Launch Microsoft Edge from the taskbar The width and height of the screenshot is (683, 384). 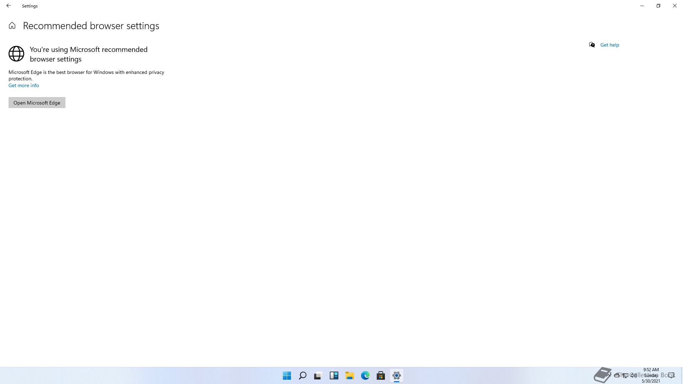(365, 375)
